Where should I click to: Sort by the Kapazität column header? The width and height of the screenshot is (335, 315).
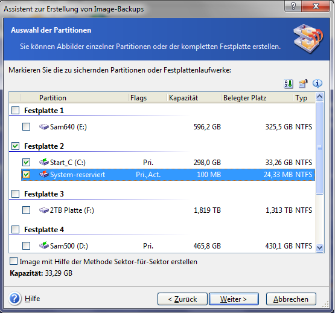[194, 98]
